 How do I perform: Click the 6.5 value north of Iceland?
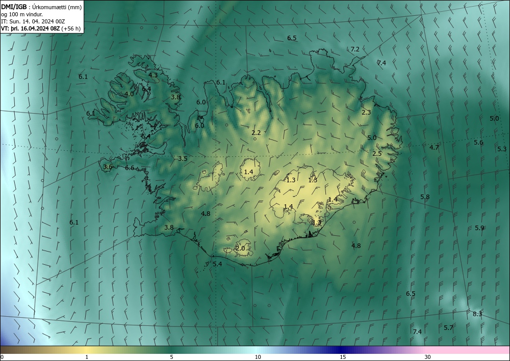tap(292, 38)
